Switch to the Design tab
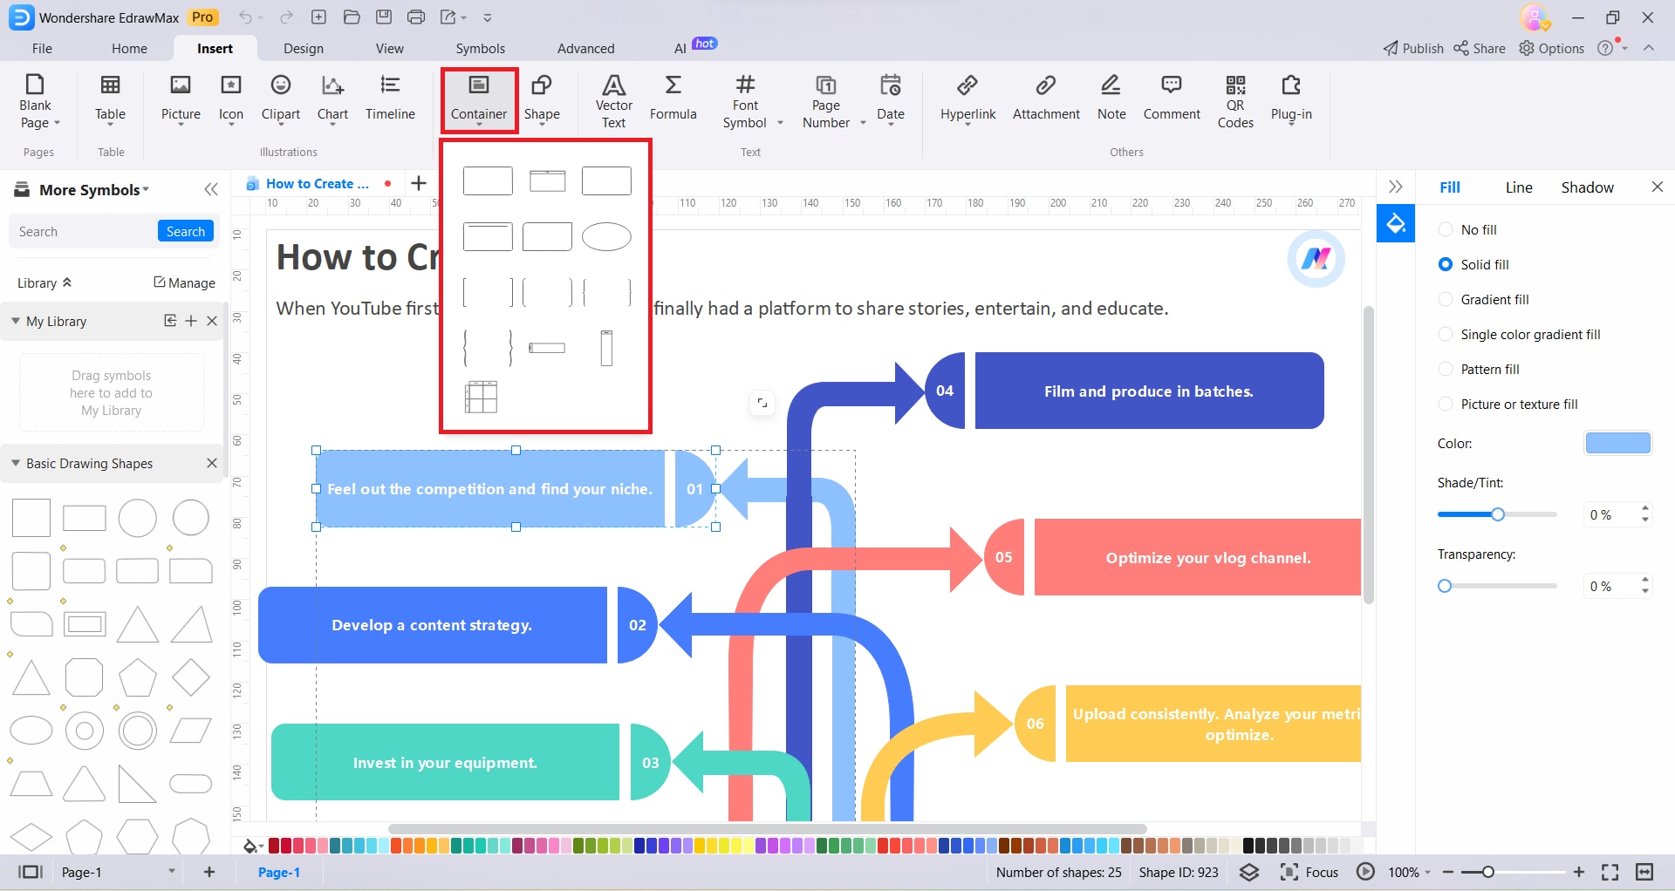 [x=304, y=49]
